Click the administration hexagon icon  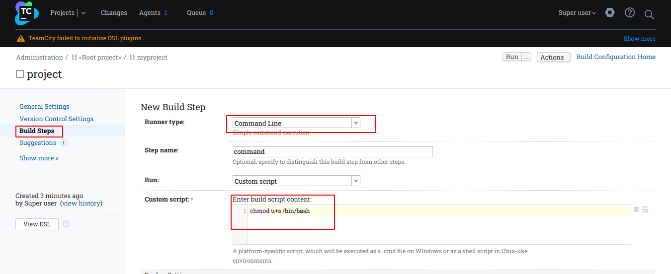click(610, 13)
